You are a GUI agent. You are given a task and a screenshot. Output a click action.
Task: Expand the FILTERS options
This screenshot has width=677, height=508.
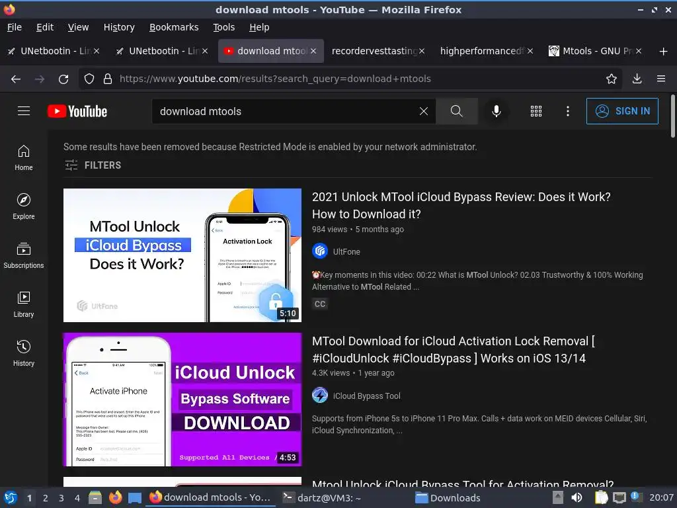tap(93, 165)
